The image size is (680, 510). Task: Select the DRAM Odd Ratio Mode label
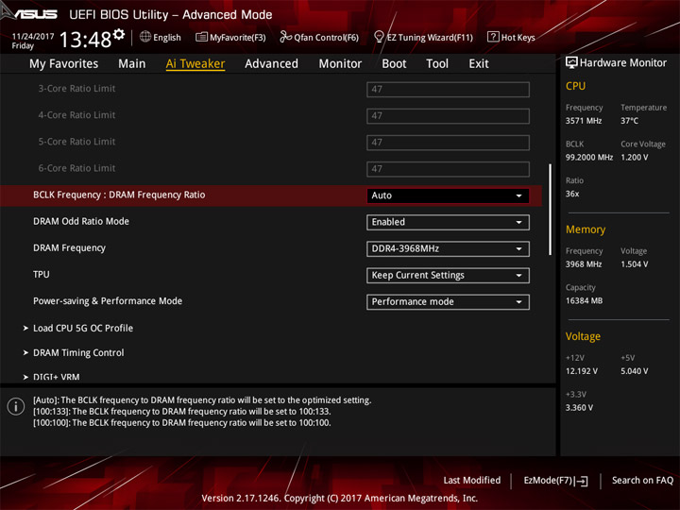tap(81, 222)
